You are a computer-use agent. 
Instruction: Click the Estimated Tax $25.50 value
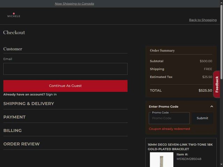(x=207, y=77)
